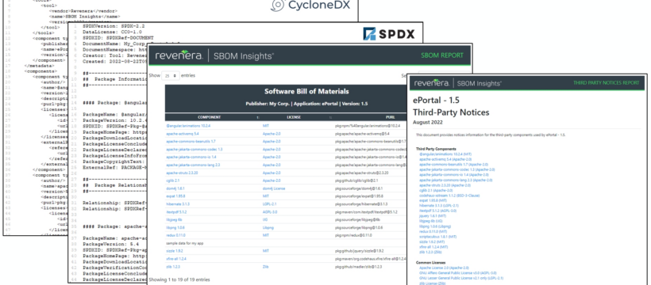This screenshot has height=285, width=651.
Task: Click the SPDX logo icon
Action: click(369, 34)
